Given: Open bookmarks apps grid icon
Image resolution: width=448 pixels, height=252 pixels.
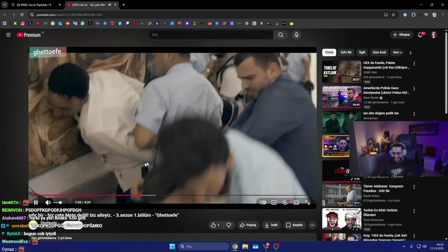Looking at the screenshot, I should coord(5,23).
